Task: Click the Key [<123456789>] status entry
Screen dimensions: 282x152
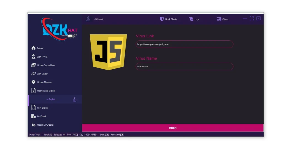Action: [89, 135]
